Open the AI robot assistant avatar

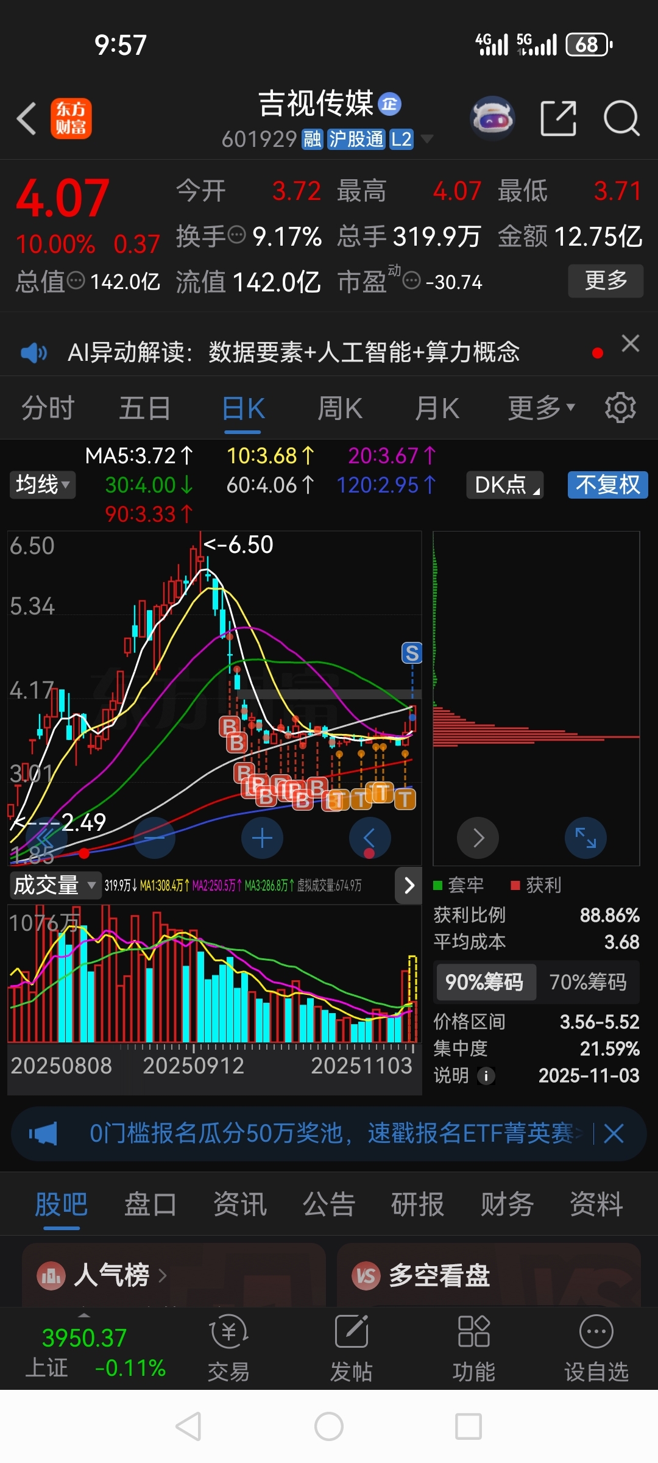492,118
